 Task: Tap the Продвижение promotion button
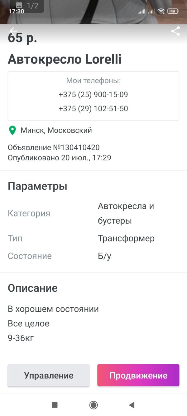coord(138,375)
